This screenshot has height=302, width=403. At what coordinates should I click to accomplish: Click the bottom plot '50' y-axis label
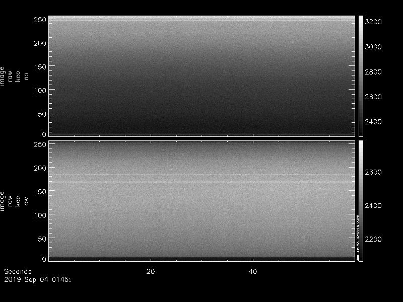click(42, 239)
